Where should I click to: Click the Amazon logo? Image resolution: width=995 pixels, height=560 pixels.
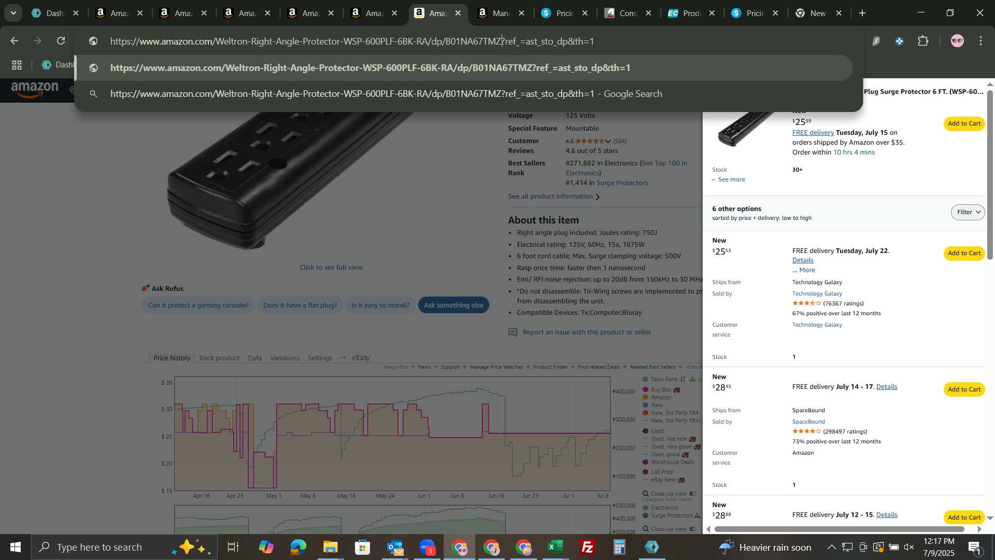coord(35,89)
